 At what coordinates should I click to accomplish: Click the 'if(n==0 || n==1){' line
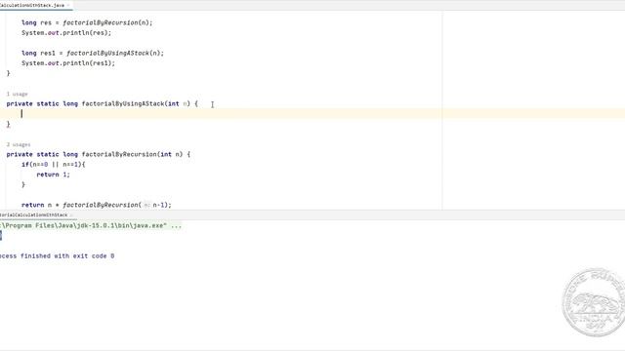[54, 165]
